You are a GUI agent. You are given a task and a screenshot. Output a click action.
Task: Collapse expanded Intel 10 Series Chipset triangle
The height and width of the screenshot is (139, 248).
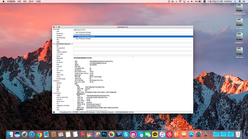75,34
